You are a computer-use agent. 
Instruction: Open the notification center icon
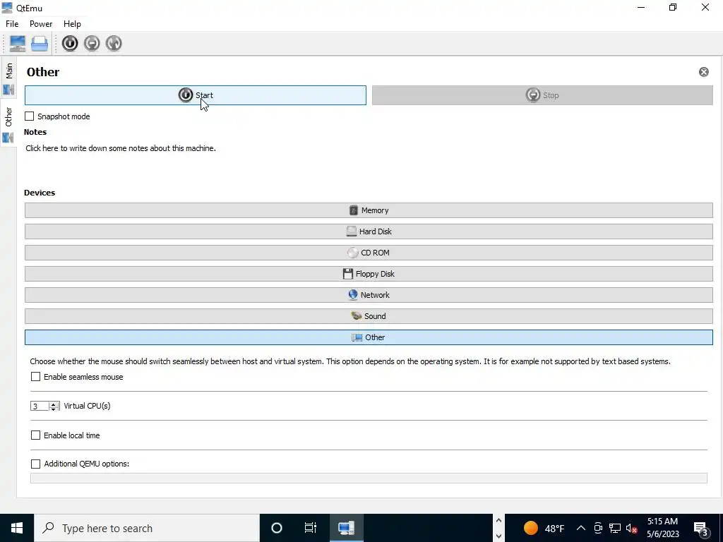701,528
